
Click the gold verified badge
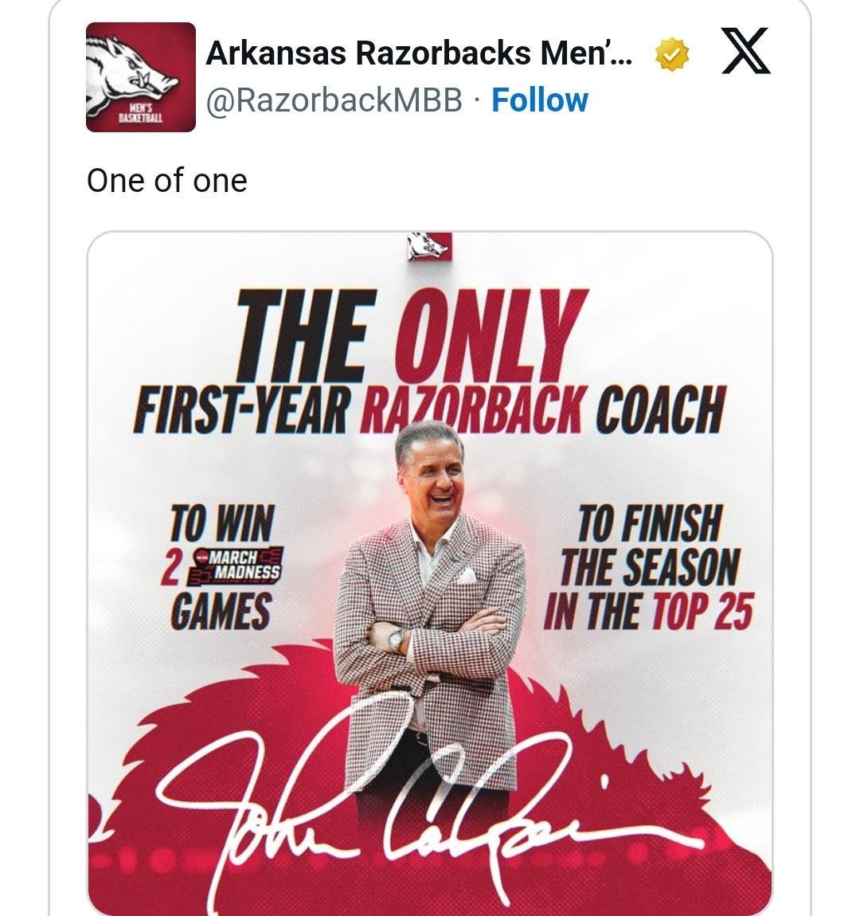coord(671,54)
